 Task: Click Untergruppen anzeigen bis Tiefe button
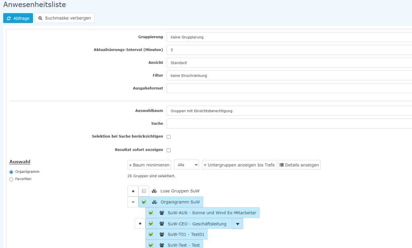(239, 165)
